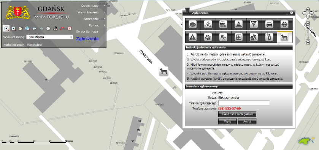Viewport: 319px width, 150px height.
Task: Click the Wyślij button
Action: pyautogui.click(x=227, y=122)
